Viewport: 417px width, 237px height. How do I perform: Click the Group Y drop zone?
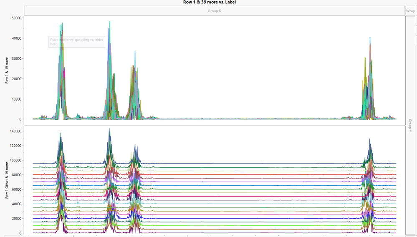410,125
